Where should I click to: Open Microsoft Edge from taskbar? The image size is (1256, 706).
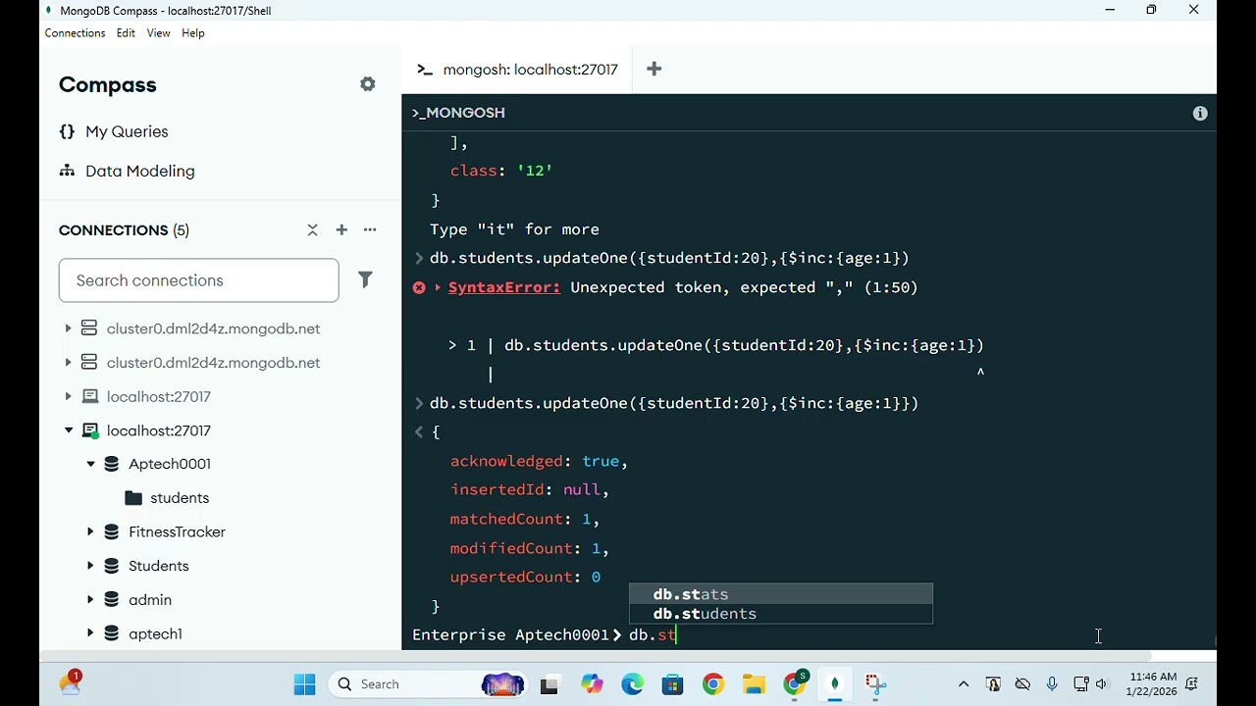click(x=633, y=684)
